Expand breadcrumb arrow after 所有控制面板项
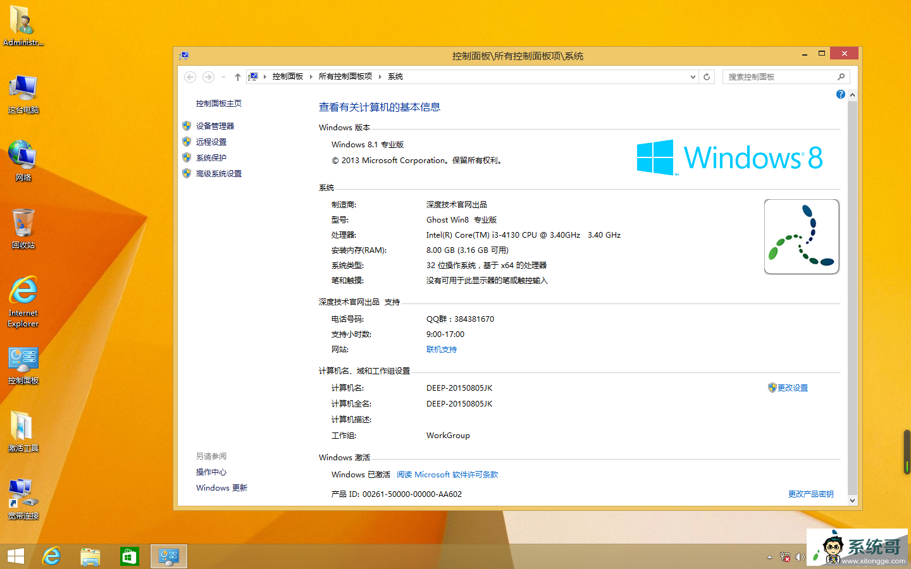This screenshot has width=911, height=569. click(x=380, y=76)
